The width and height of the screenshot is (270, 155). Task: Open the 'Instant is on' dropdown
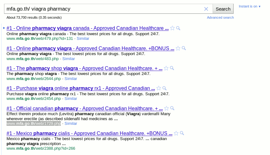pos(250,6)
